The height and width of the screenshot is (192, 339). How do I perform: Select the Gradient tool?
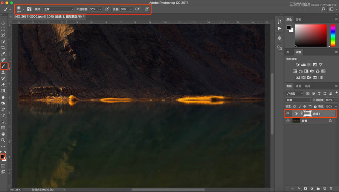click(x=3, y=91)
